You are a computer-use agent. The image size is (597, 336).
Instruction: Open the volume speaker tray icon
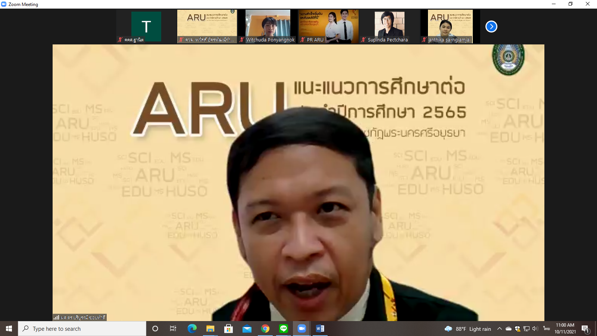pos(535,329)
